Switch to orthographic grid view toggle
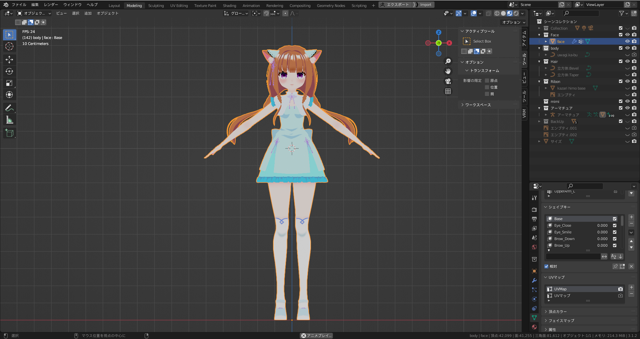Image resolution: width=640 pixels, height=339 pixels. tap(448, 91)
